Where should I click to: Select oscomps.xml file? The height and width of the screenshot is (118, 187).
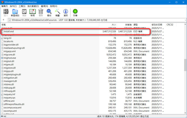pos(10,111)
